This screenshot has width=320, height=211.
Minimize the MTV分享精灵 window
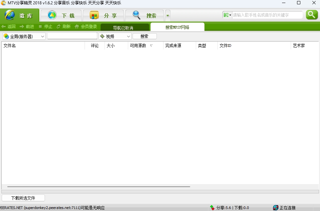(x=284, y=3)
